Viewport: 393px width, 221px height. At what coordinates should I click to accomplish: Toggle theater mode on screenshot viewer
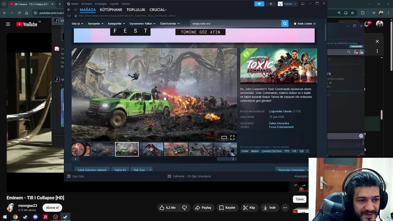click(x=224, y=138)
